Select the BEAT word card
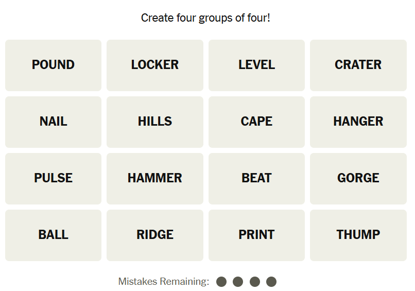Image resolution: width=415 pixels, height=291 pixels. click(256, 178)
